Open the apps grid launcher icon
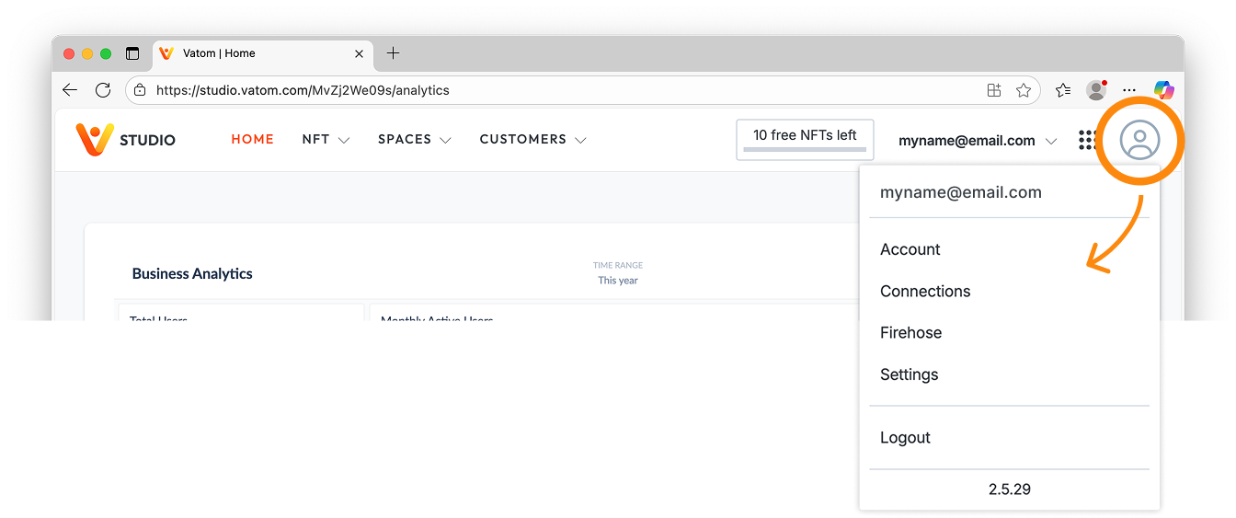 pos(1089,140)
